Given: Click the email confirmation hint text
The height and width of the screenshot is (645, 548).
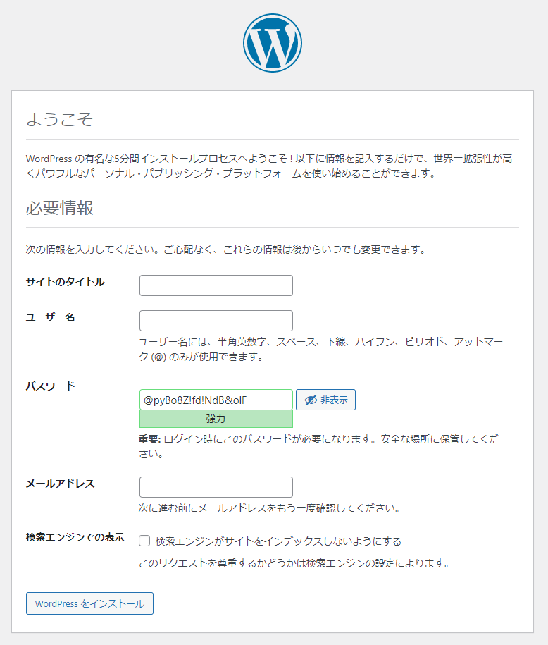Looking at the screenshot, I should coord(270,508).
